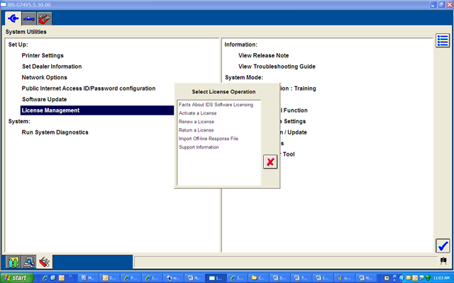Open Printer Settings

click(x=43, y=55)
